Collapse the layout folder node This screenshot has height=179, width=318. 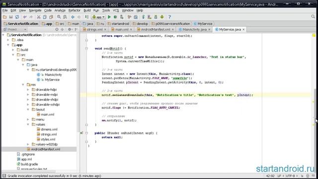[x=28, y=109]
